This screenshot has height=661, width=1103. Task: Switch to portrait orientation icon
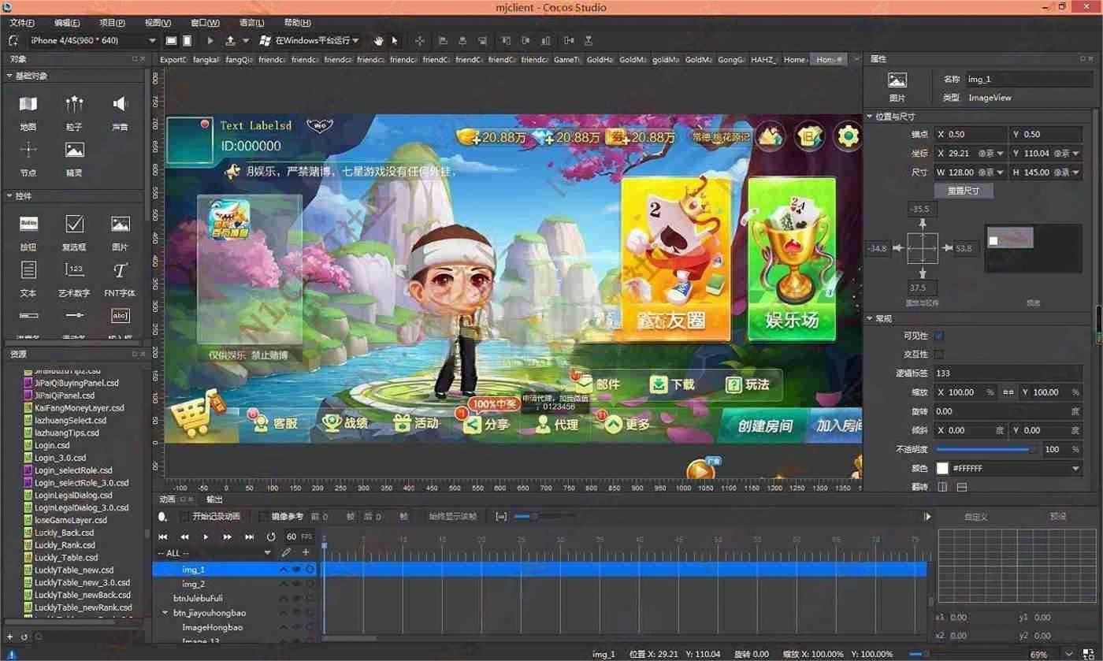[188, 40]
